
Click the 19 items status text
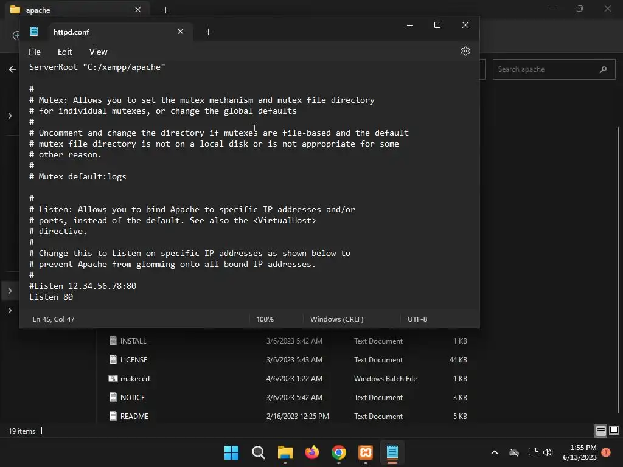[22, 431]
